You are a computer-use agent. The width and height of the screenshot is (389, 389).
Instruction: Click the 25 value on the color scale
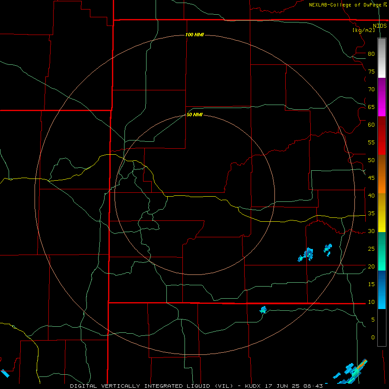point(371,249)
